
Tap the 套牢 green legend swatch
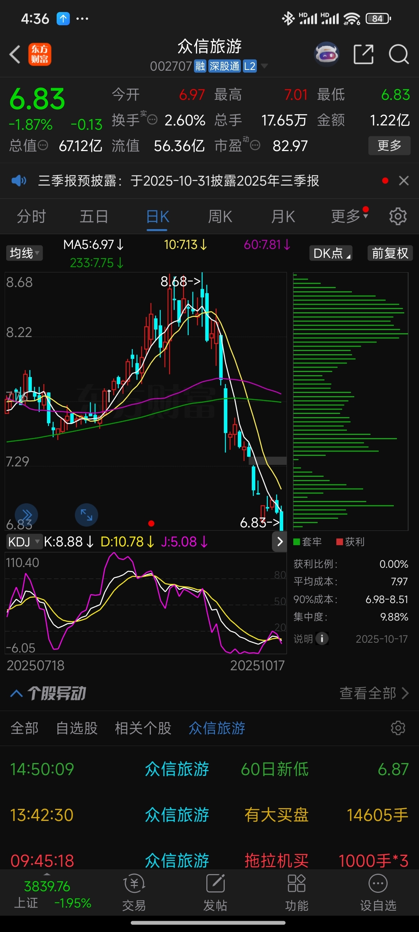[297, 542]
